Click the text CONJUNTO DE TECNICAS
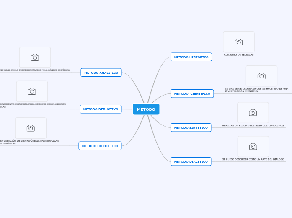The image size is (292, 218). (239, 54)
